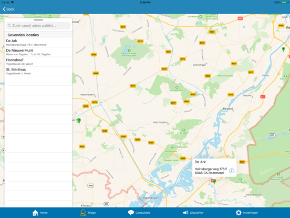Click the Beesel town label
This screenshot has width=290, height=218.
pos(228,109)
